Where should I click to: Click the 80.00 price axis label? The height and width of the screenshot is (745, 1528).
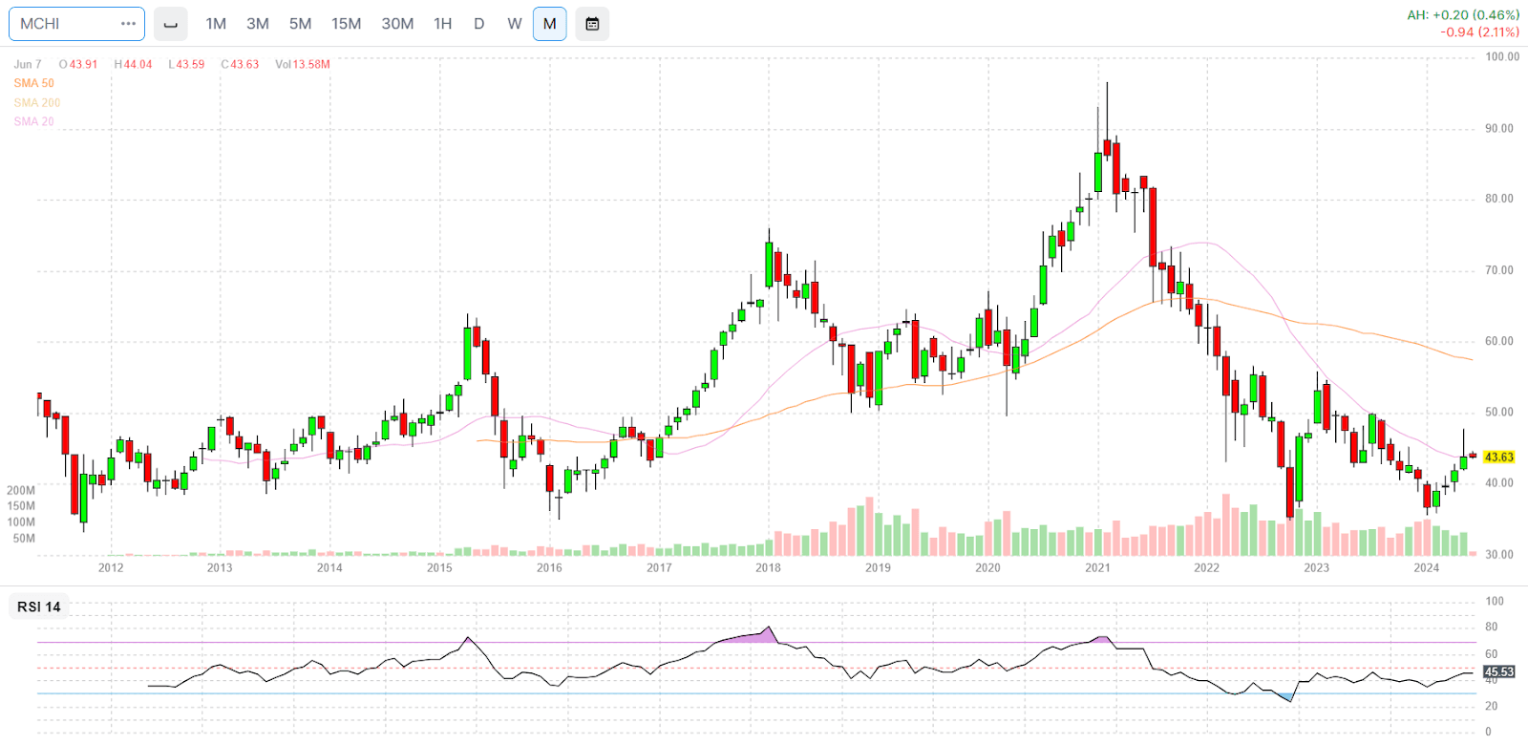click(1499, 199)
